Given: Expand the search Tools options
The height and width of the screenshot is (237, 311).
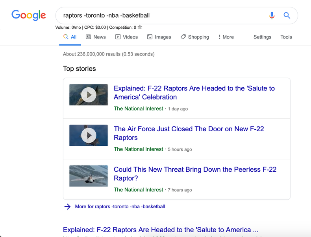Looking at the screenshot, I should pyautogui.click(x=286, y=37).
